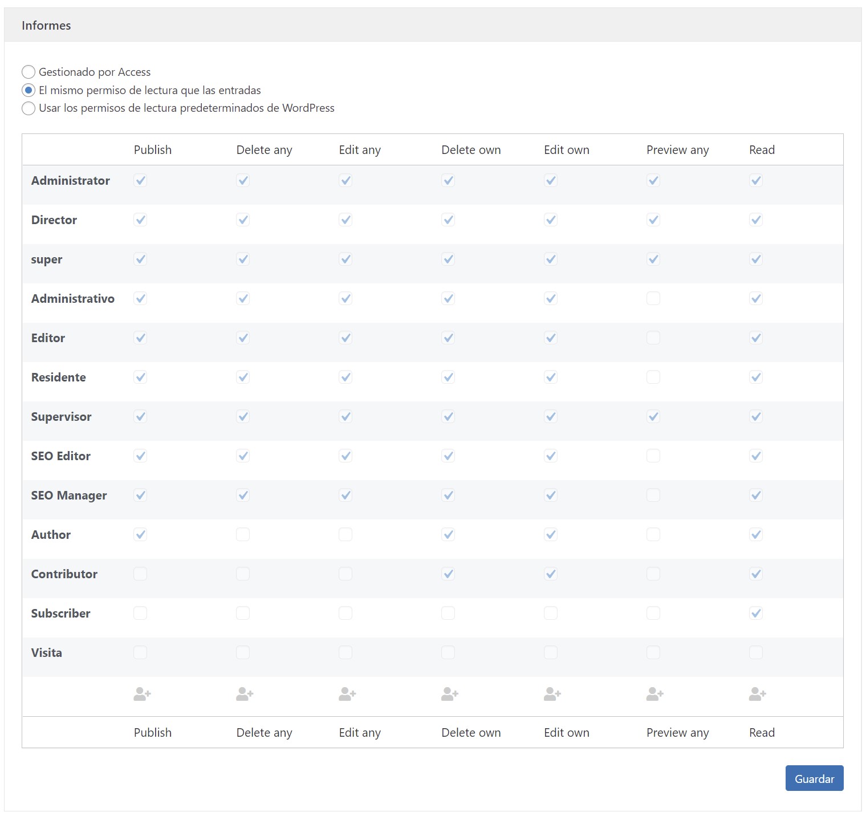Uncheck Subscriber Read checkbox
Image resolution: width=866 pixels, height=816 pixels.
tap(756, 613)
